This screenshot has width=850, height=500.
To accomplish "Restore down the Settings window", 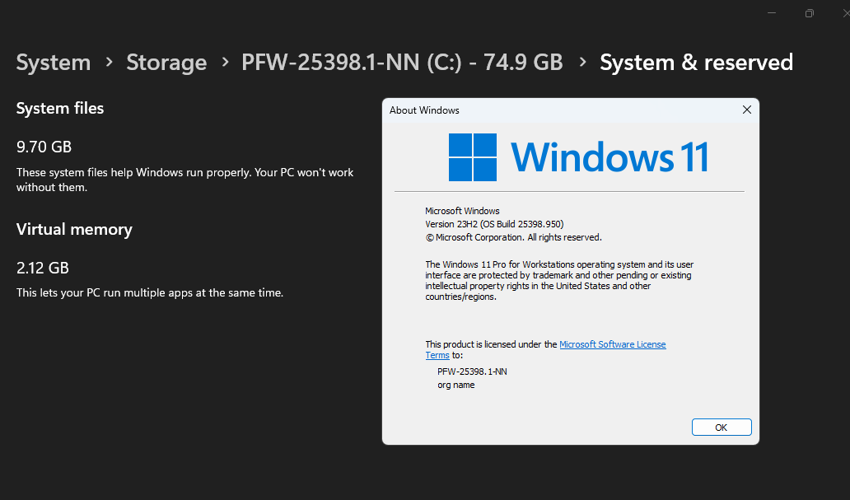I will (810, 13).
